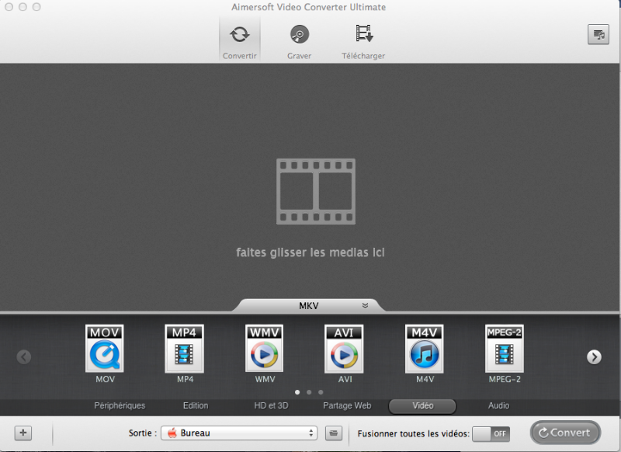The image size is (621, 452).
Task: Go to next format page arrow
Action: click(x=594, y=357)
